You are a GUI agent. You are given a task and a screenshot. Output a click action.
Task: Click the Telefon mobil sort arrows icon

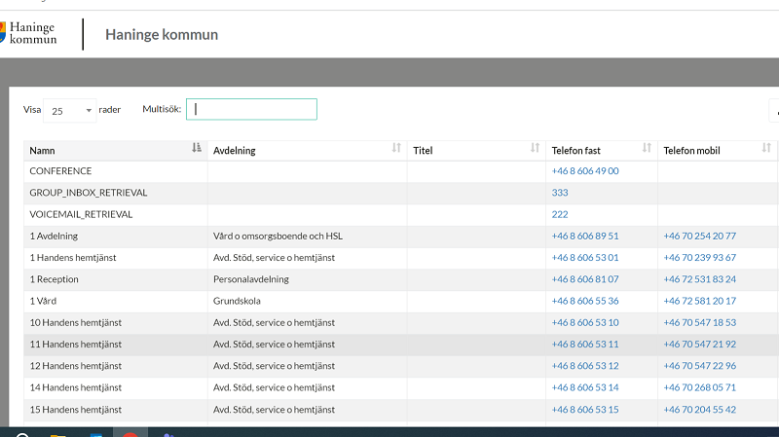766,149
